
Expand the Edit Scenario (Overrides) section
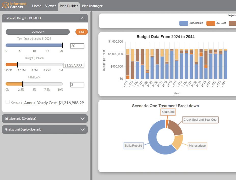82,119
